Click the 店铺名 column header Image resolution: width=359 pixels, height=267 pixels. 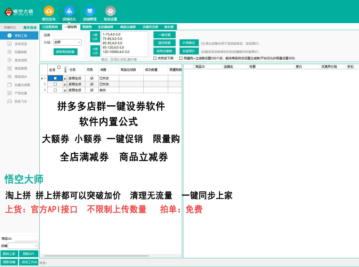(x=235, y=67)
